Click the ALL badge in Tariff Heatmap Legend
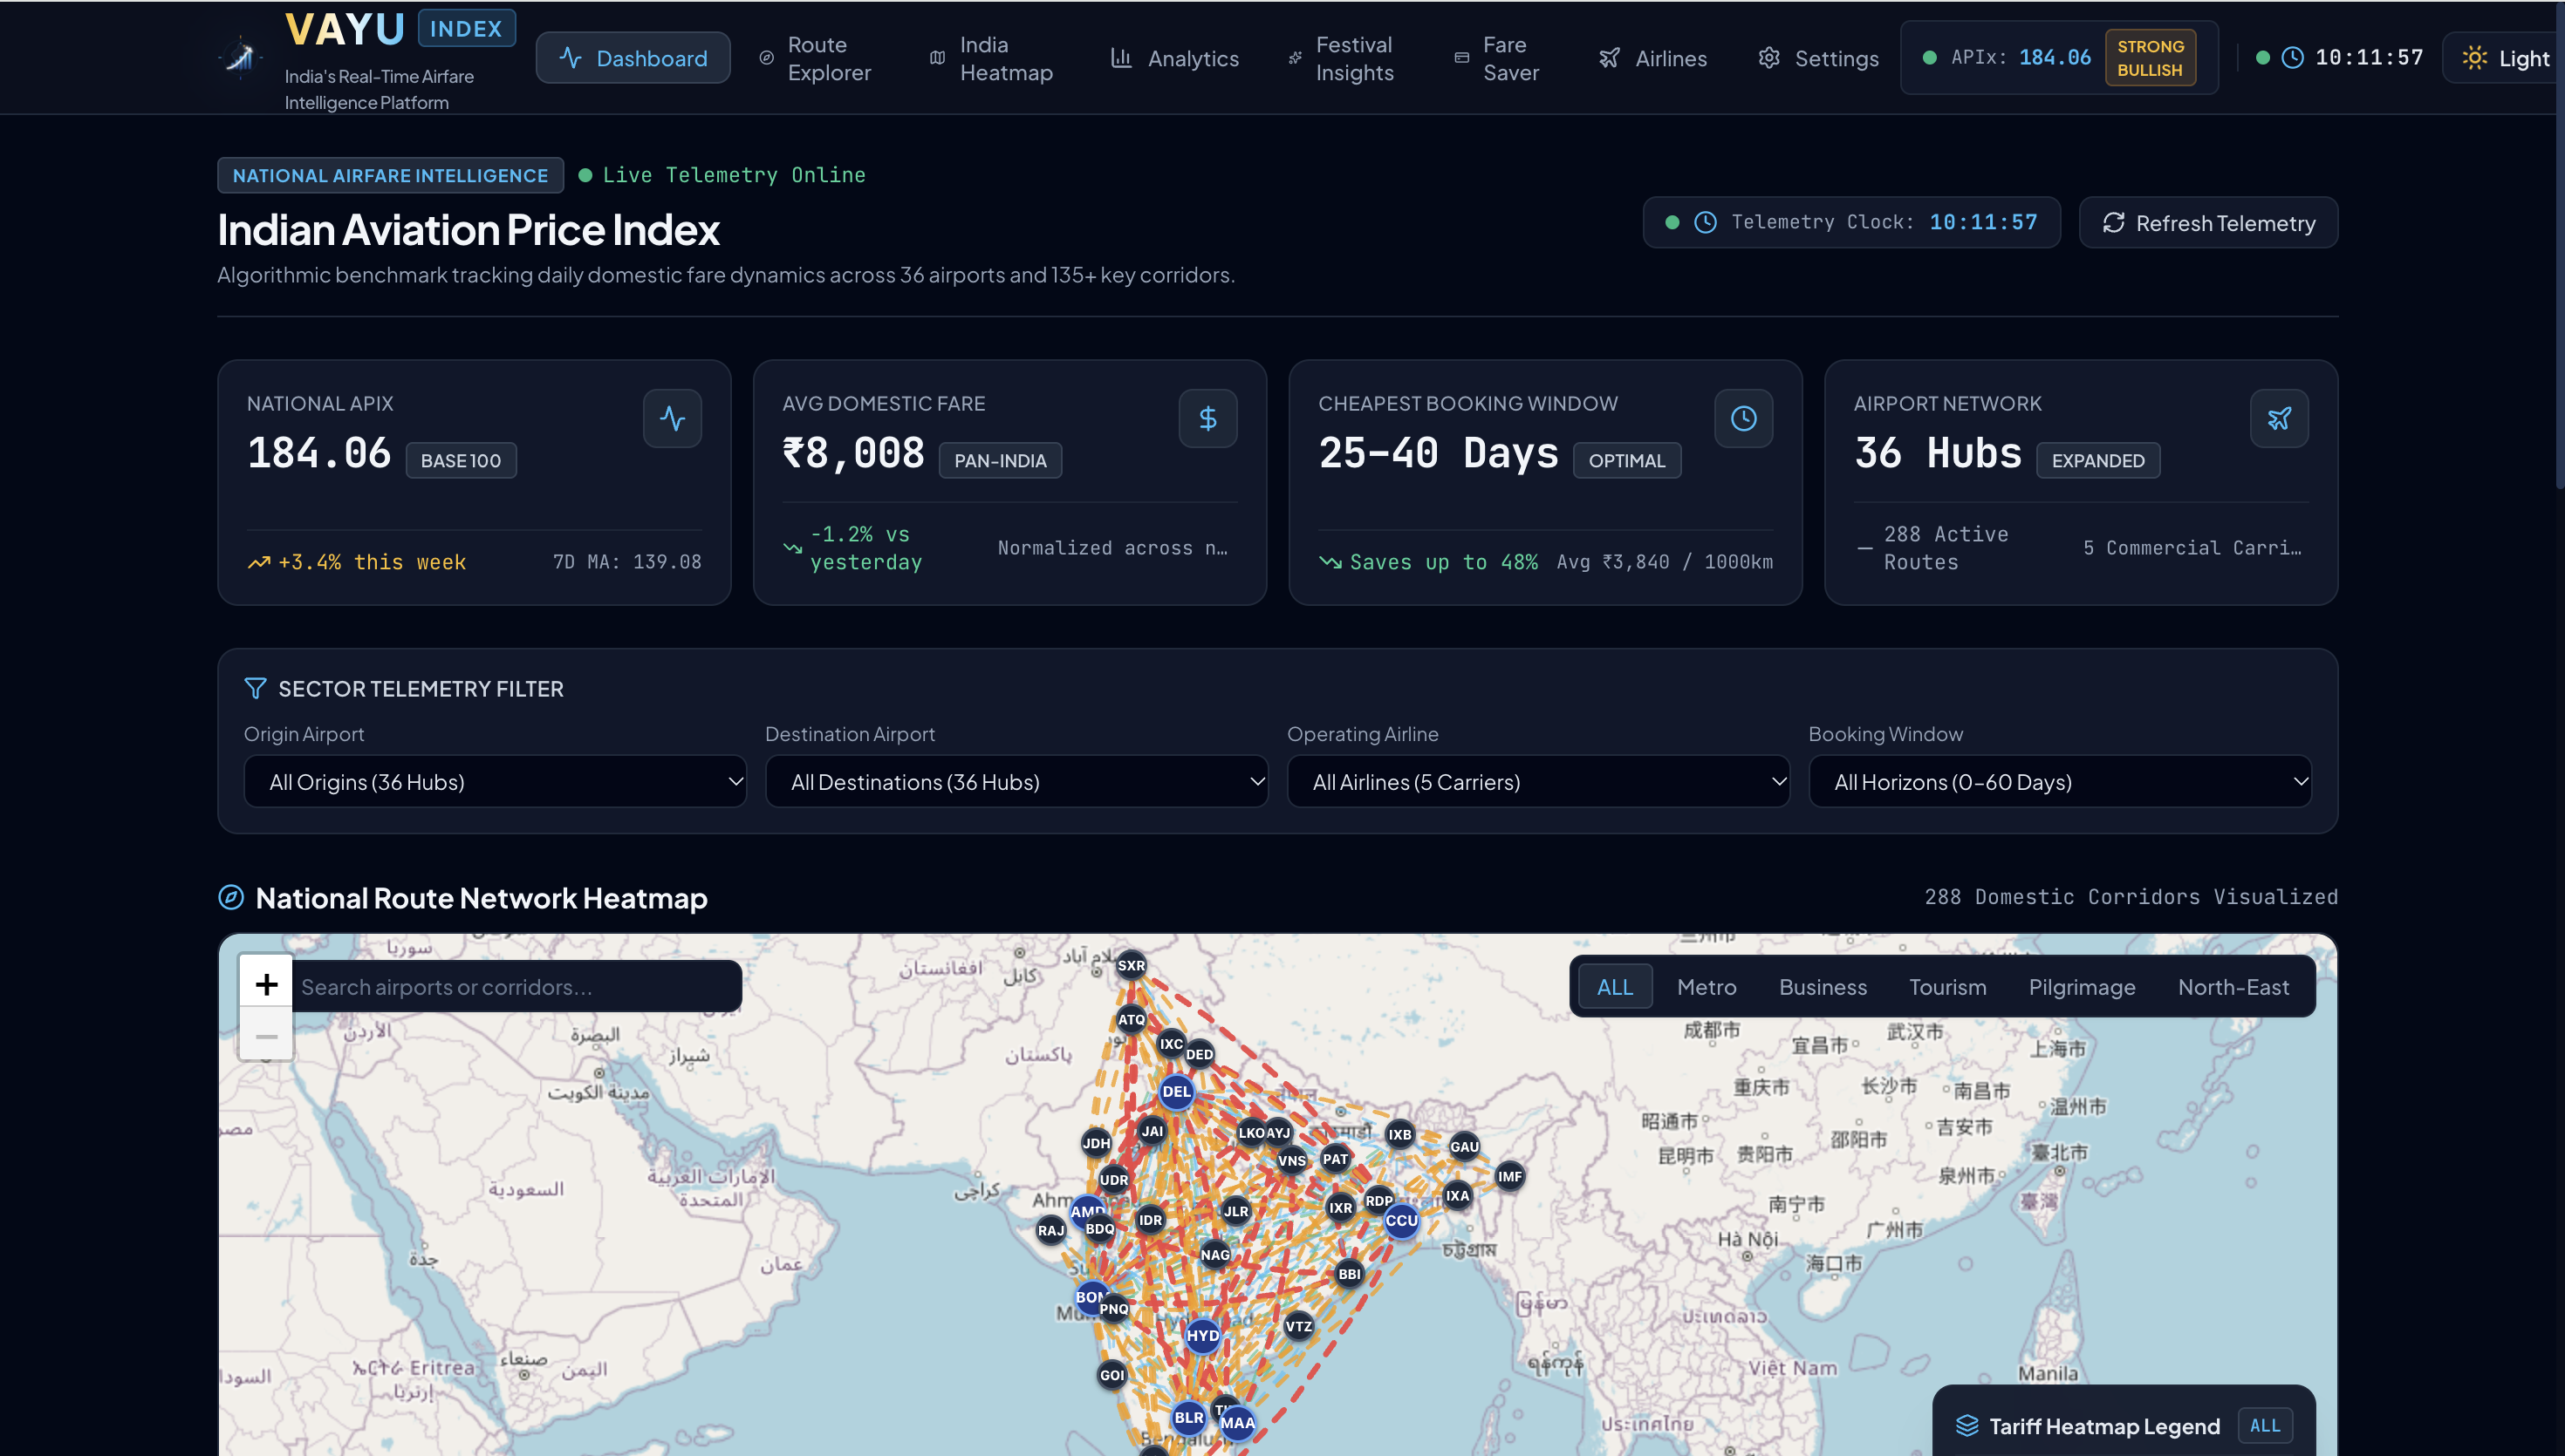The image size is (2565, 1456). [2265, 1425]
